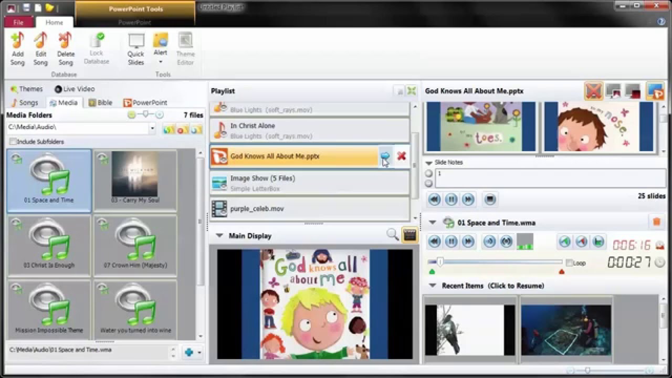
Task: Resume the underwater diver recent item
Action: (566, 330)
